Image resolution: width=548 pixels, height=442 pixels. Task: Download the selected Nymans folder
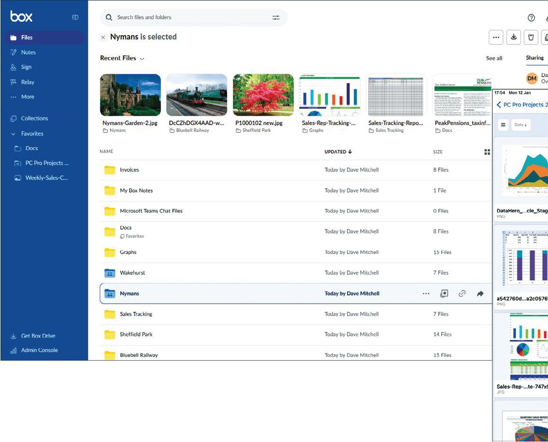pyautogui.click(x=514, y=37)
